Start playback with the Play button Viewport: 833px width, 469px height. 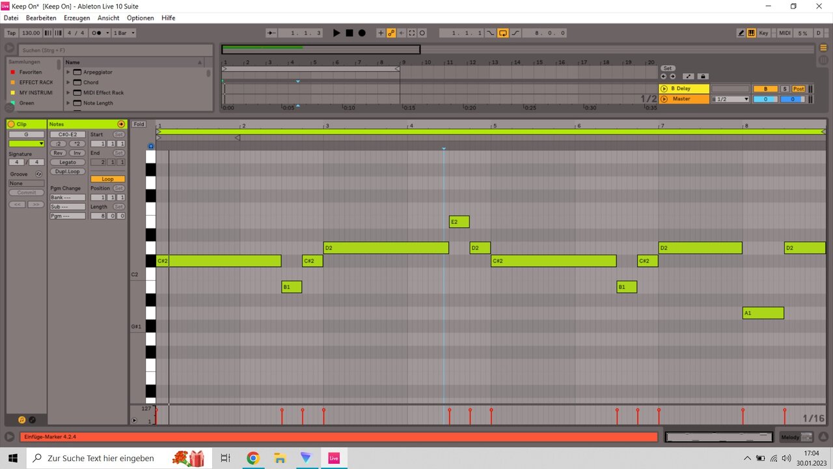pos(336,33)
